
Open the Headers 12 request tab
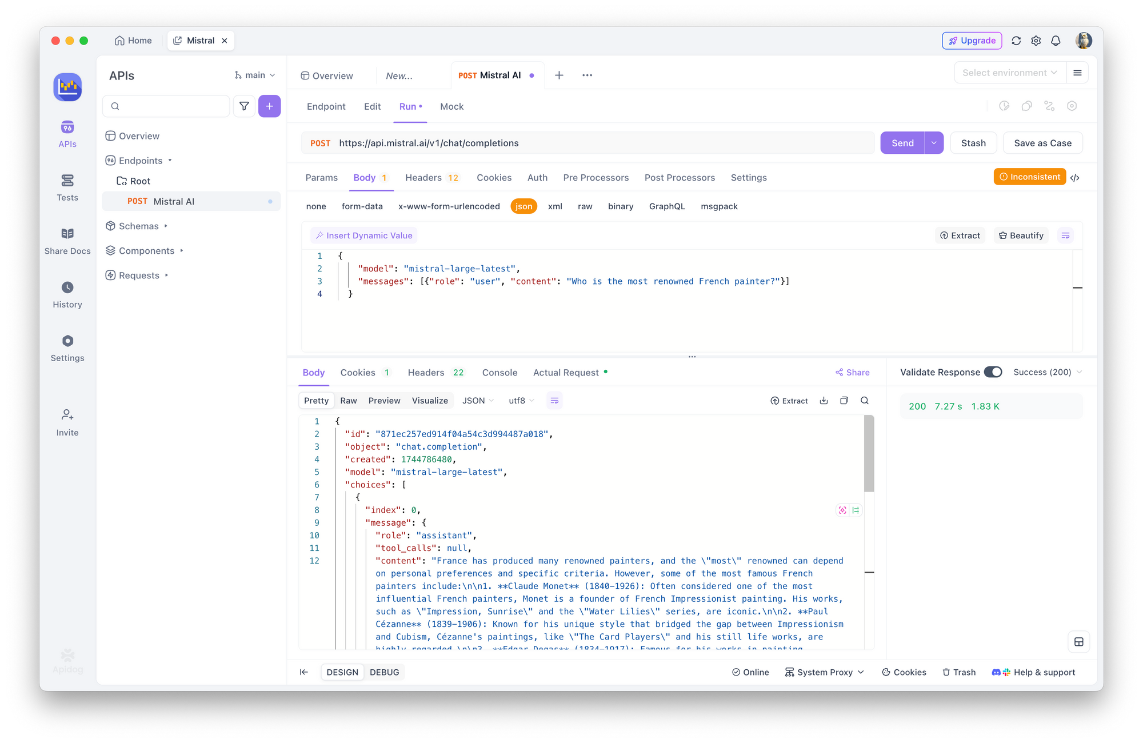pyautogui.click(x=431, y=178)
